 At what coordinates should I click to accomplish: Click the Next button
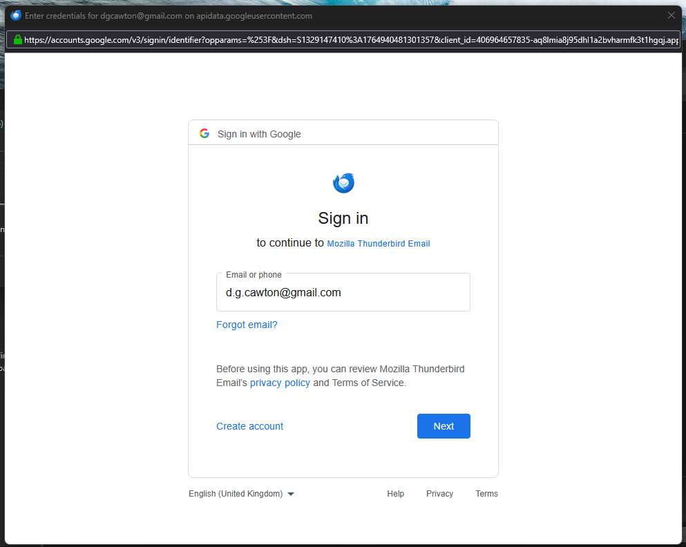click(444, 426)
